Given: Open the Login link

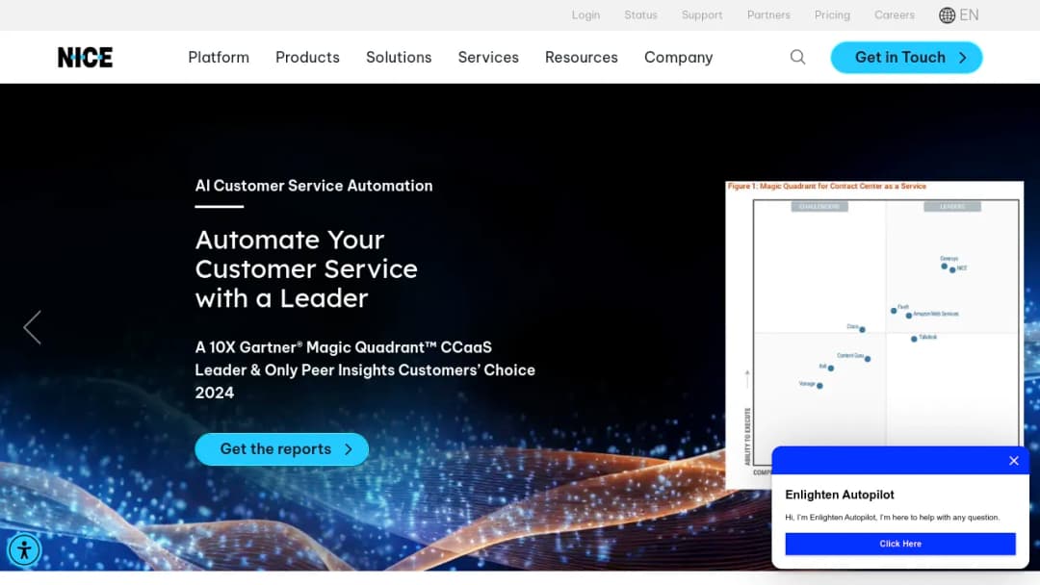Looking at the screenshot, I should (585, 14).
